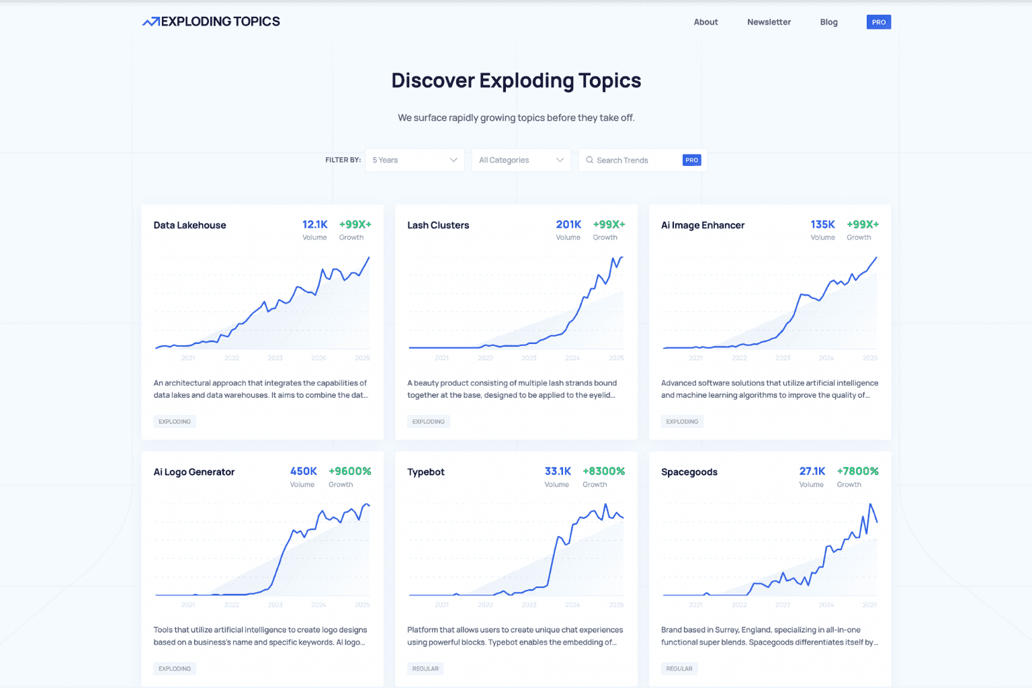Viewport: 1032px width, 688px height.
Task: Click the PRO badge in search box
Action: point(692,160)
